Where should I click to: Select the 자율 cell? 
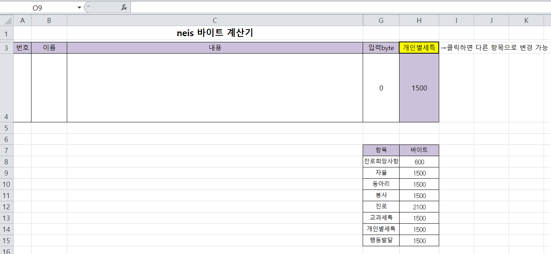coord(381,173)
